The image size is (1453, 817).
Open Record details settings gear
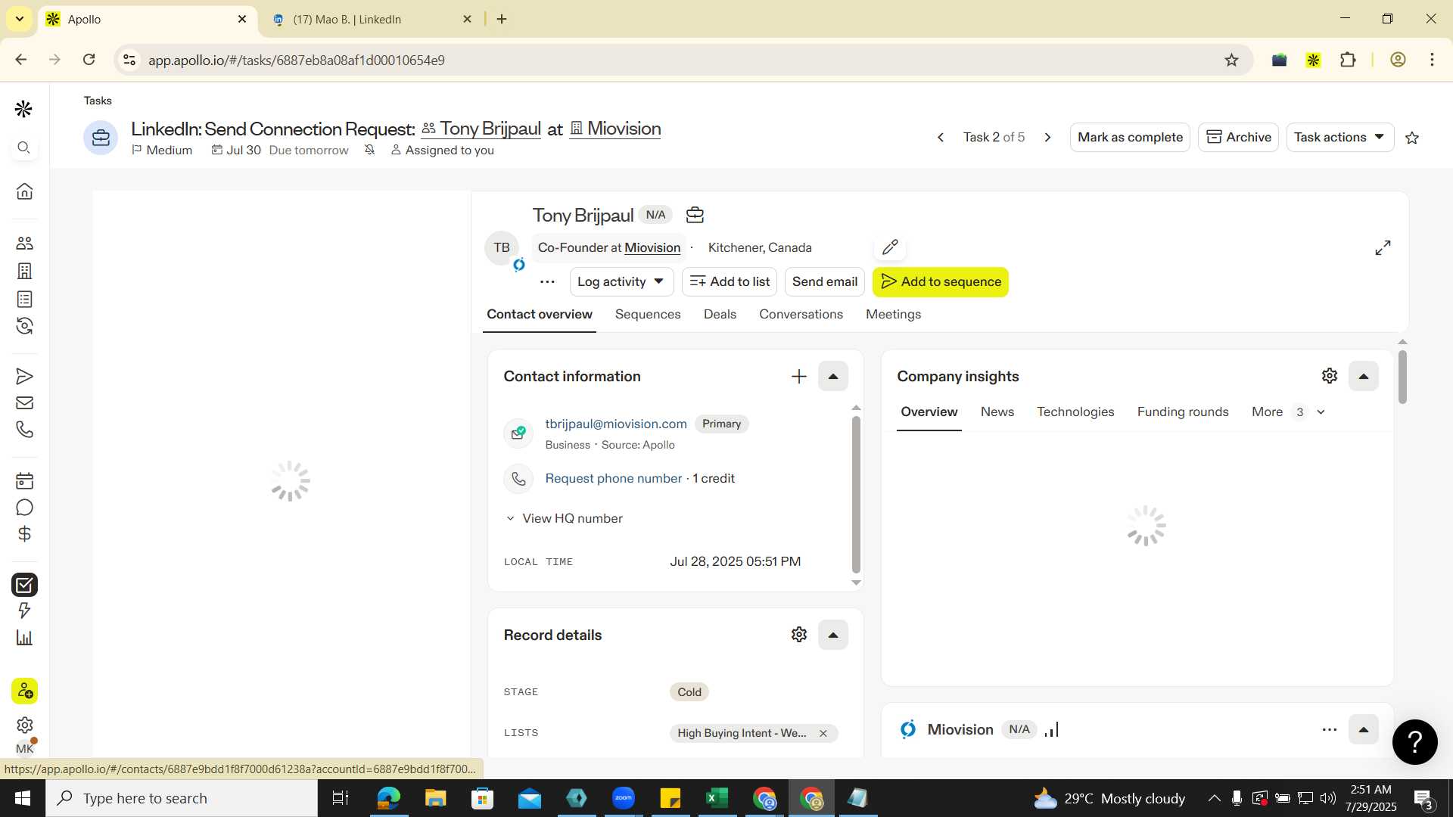(x=799, y=635)
